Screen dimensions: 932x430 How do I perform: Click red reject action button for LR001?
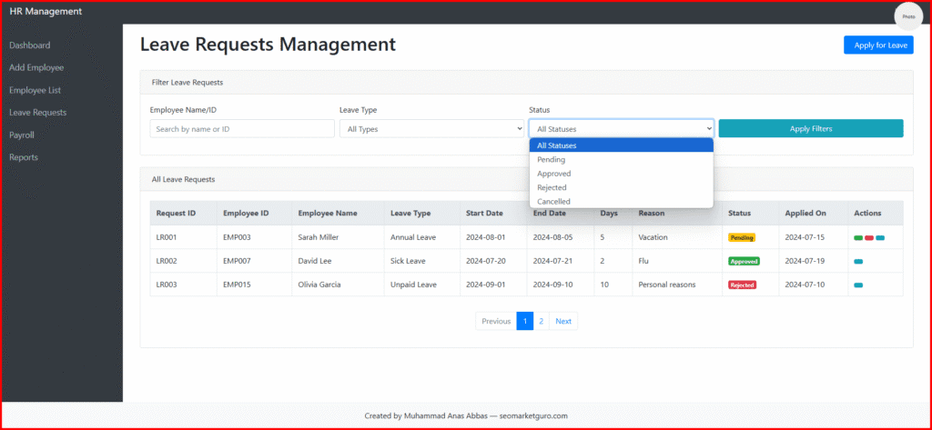869,238
